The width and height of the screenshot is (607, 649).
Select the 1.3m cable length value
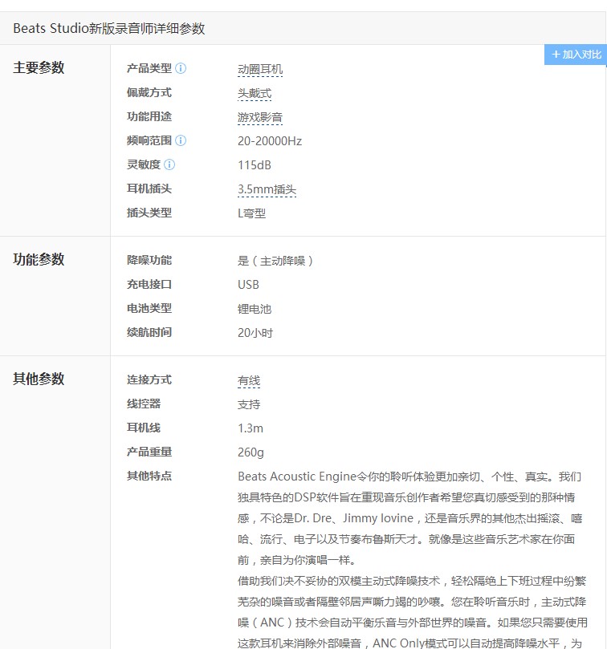coord(251,428)
